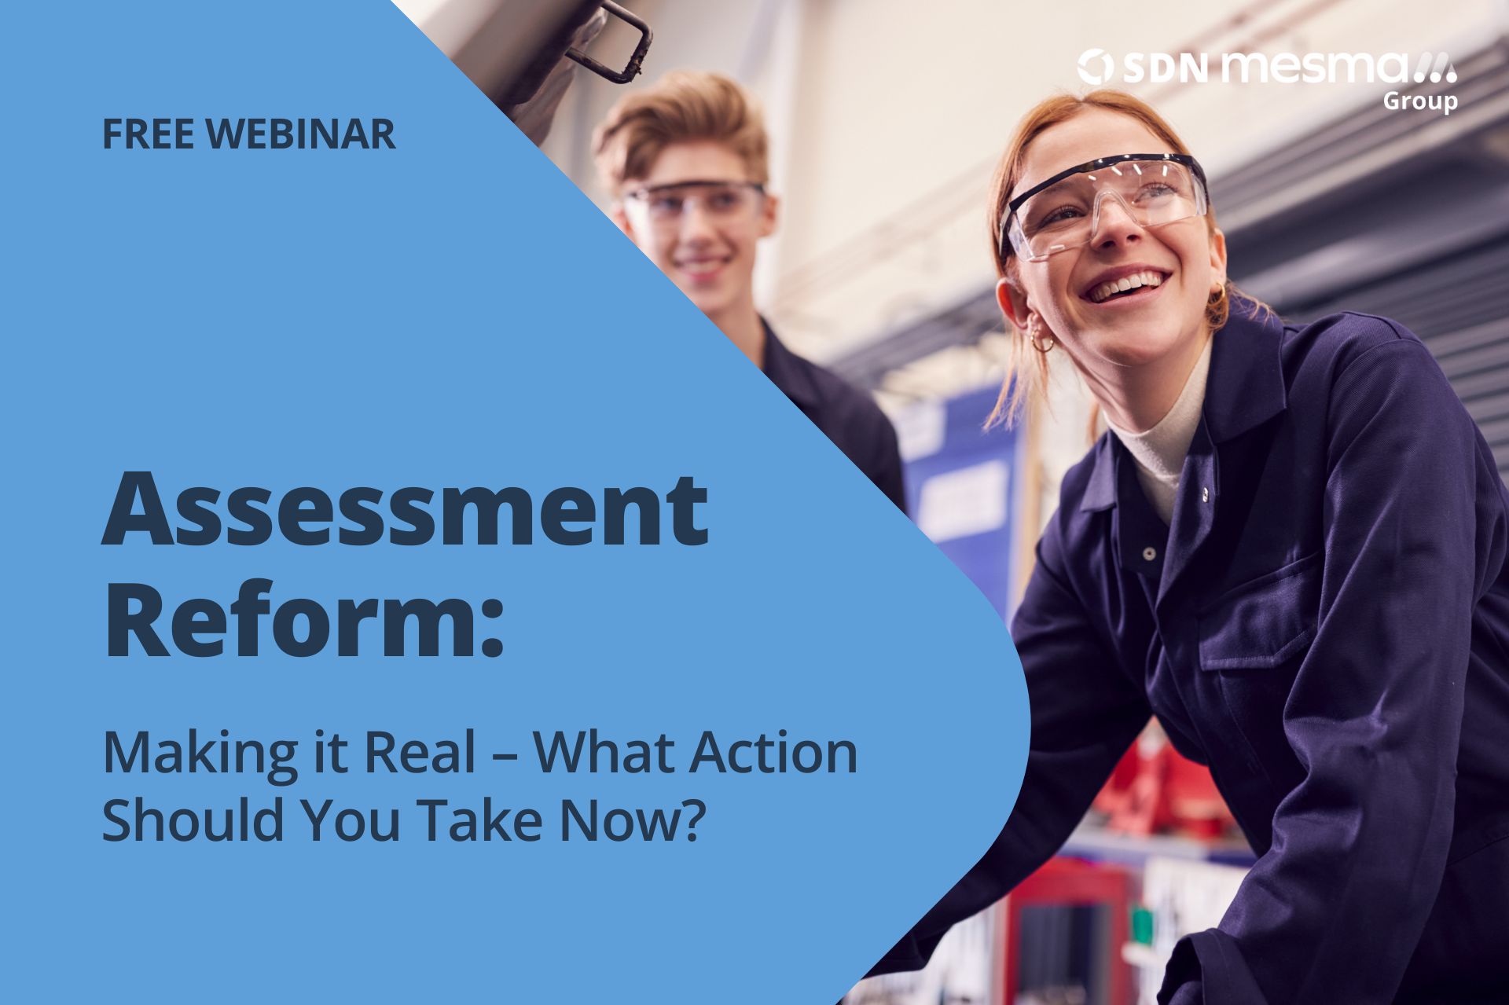
Task: Click the "Reform:" heading word
Action: click(x=303, y=619)
